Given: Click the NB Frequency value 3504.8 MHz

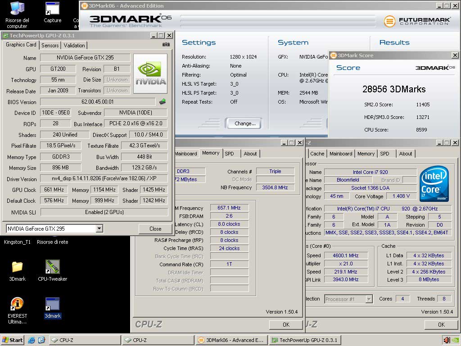Looking at the screenshot, I should 275,187.
